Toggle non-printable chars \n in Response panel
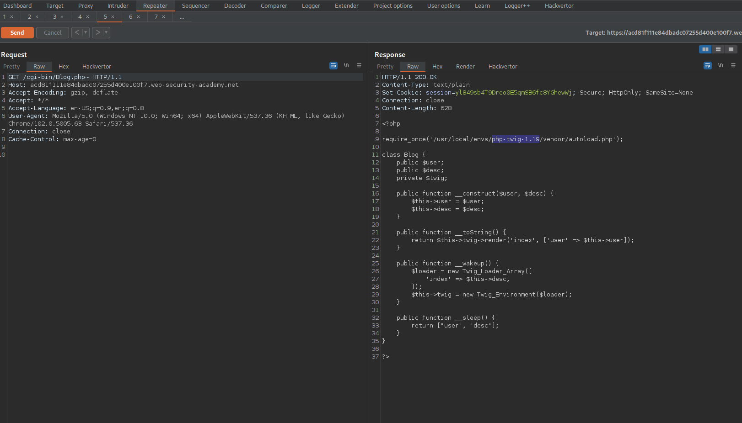 coord(720,65)
